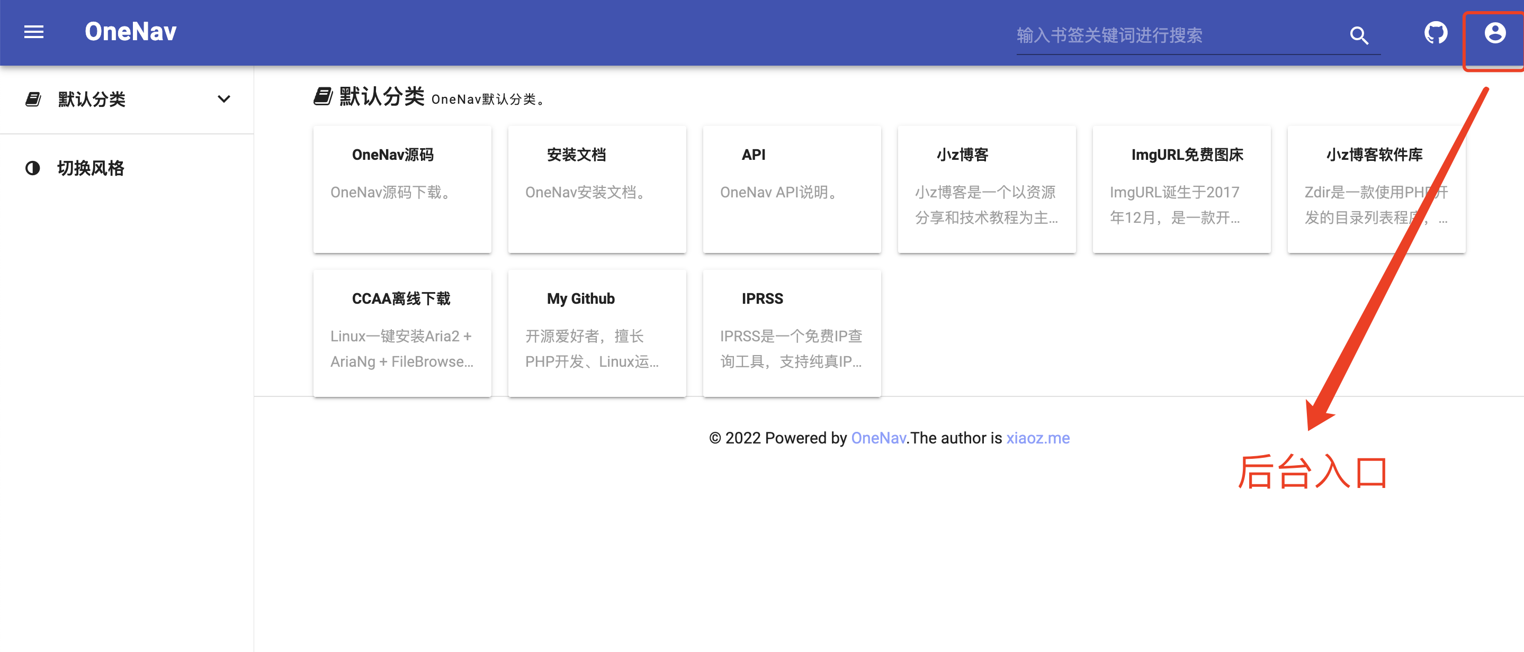
Task: Open the GitHub icon link
Action: click(x=1436, y=32)
